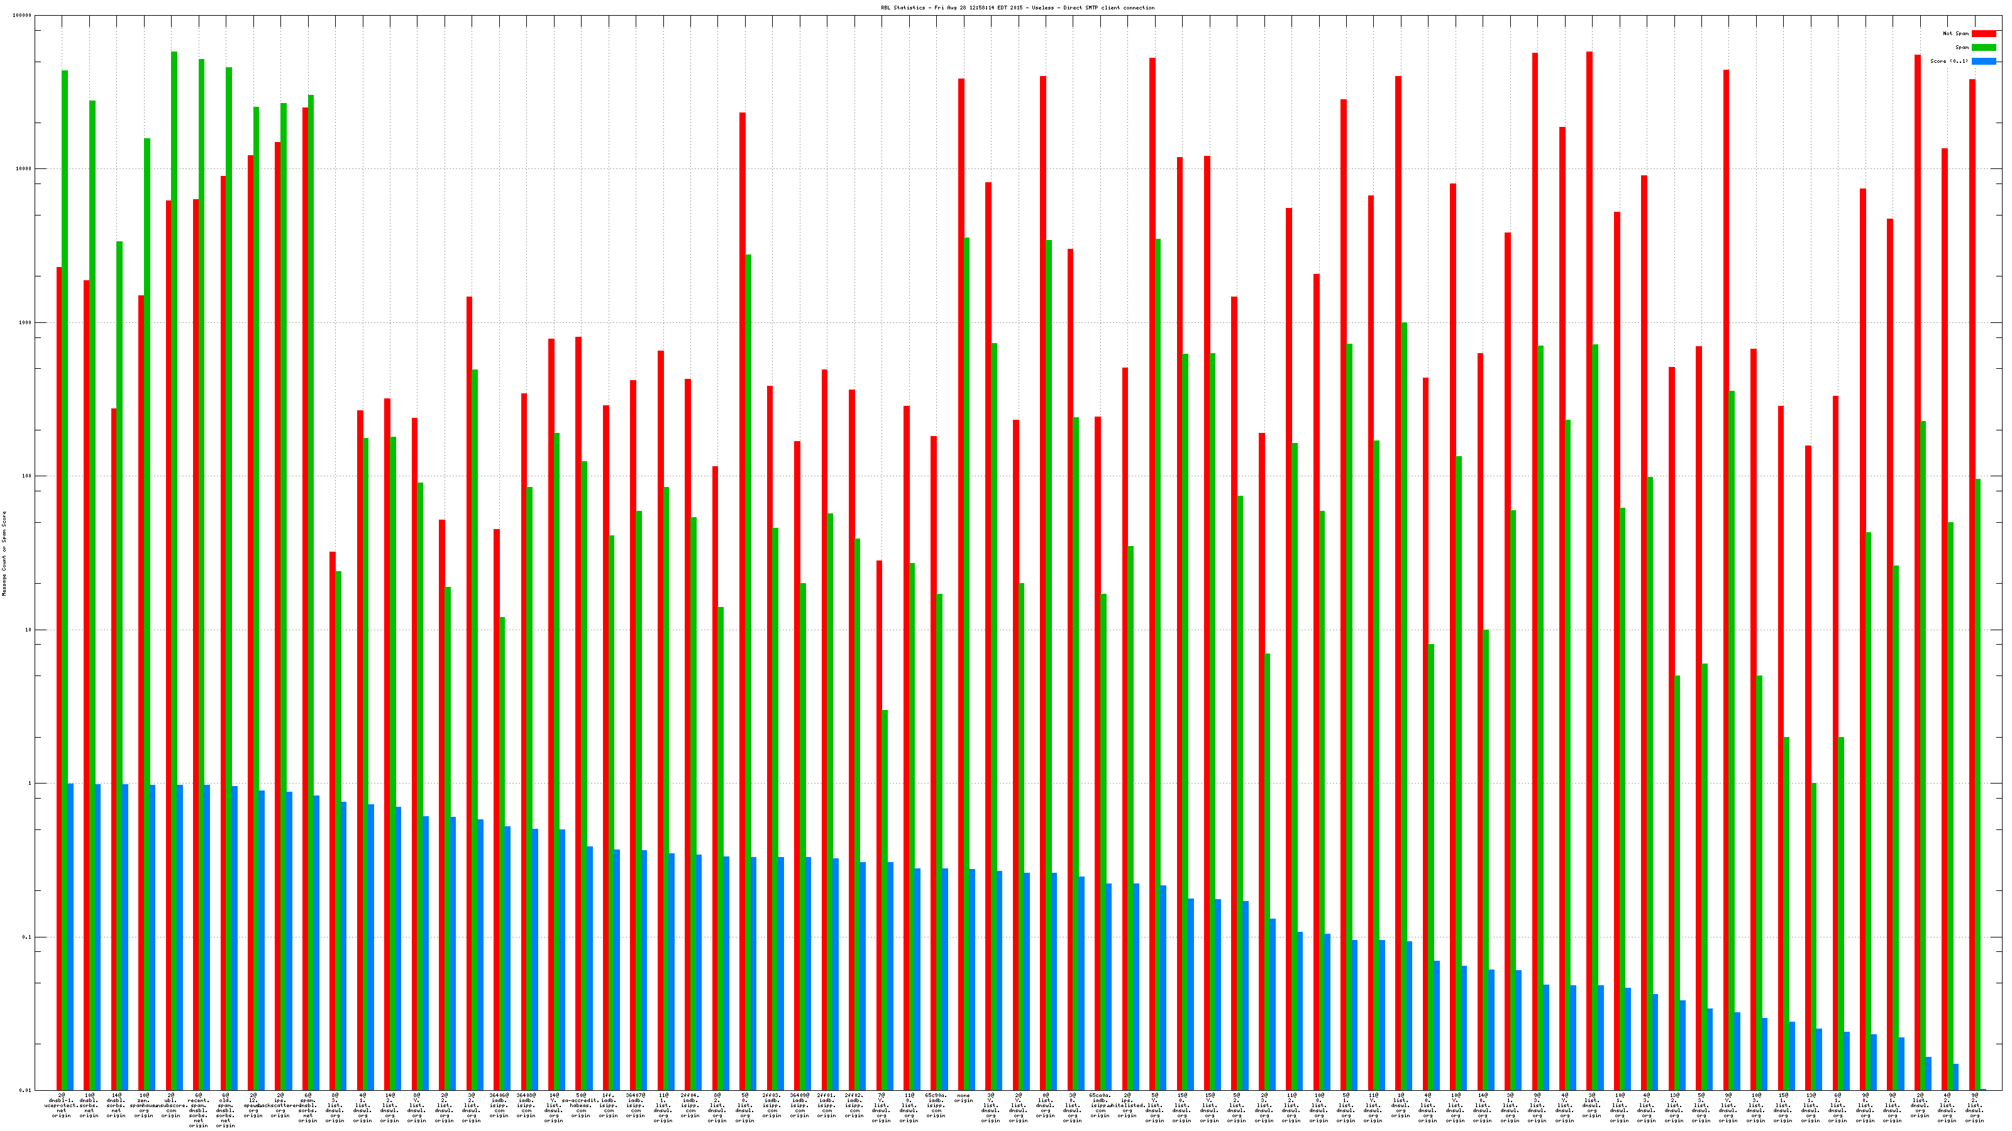Click the 10 y-axis tick label
Image resolution: width=2012 pixels, height=1131 pixels.
tap(29, 630)
